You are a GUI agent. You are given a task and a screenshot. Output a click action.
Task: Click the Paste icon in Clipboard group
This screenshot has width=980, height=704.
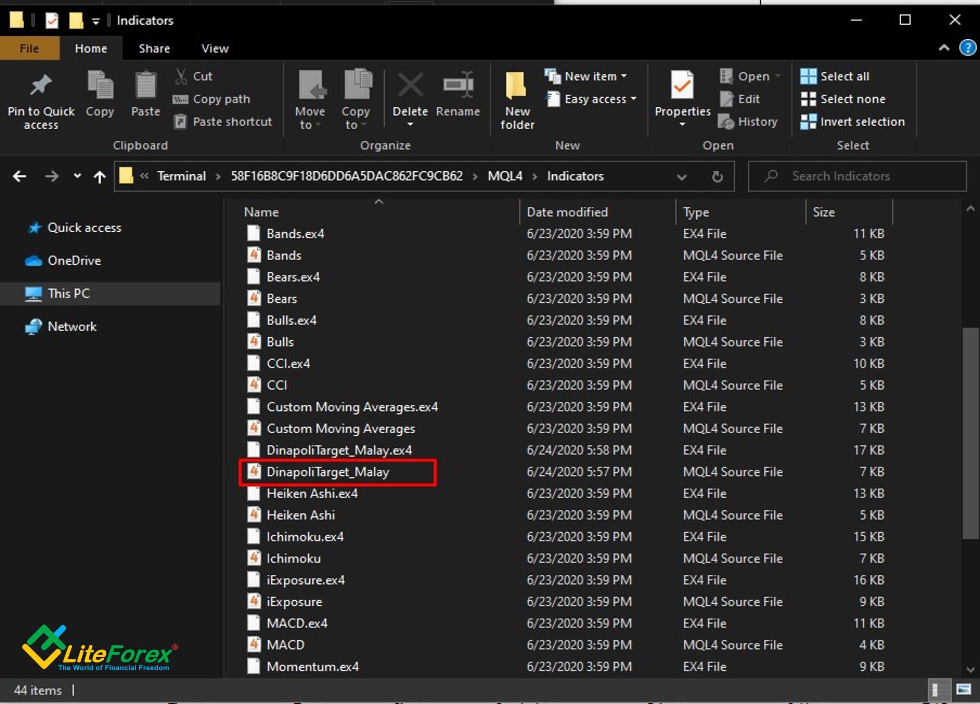(x=145, y=86)
